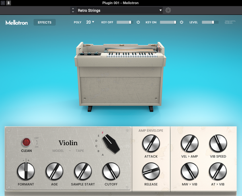Click the AIR brand logo
Viewport: 242px width, 196px height.
pos(230,22)
